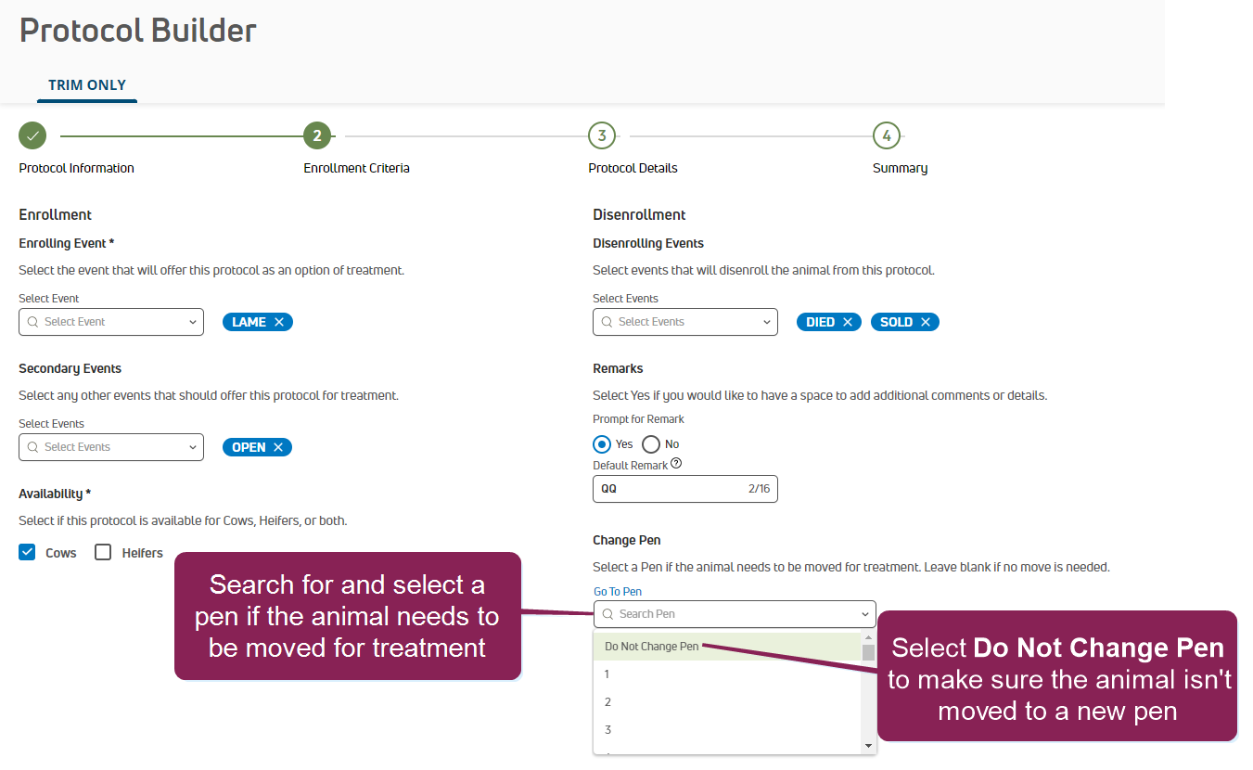1253x770 pixels.
Task: Remove the LAME enrolling event tag
Action: 279,322
